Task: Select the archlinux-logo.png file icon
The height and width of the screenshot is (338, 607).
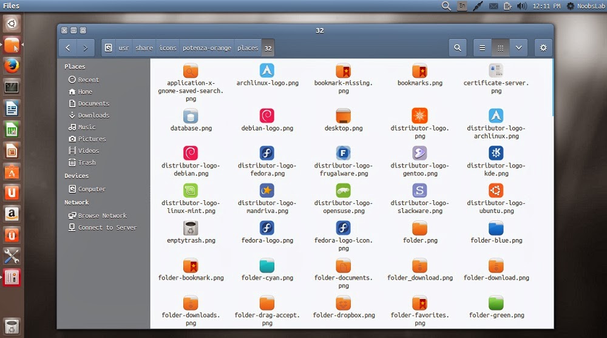Action: click(x=267, y=70)
